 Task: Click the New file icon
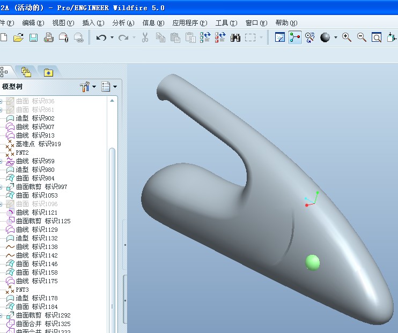(x=4, y=37)
